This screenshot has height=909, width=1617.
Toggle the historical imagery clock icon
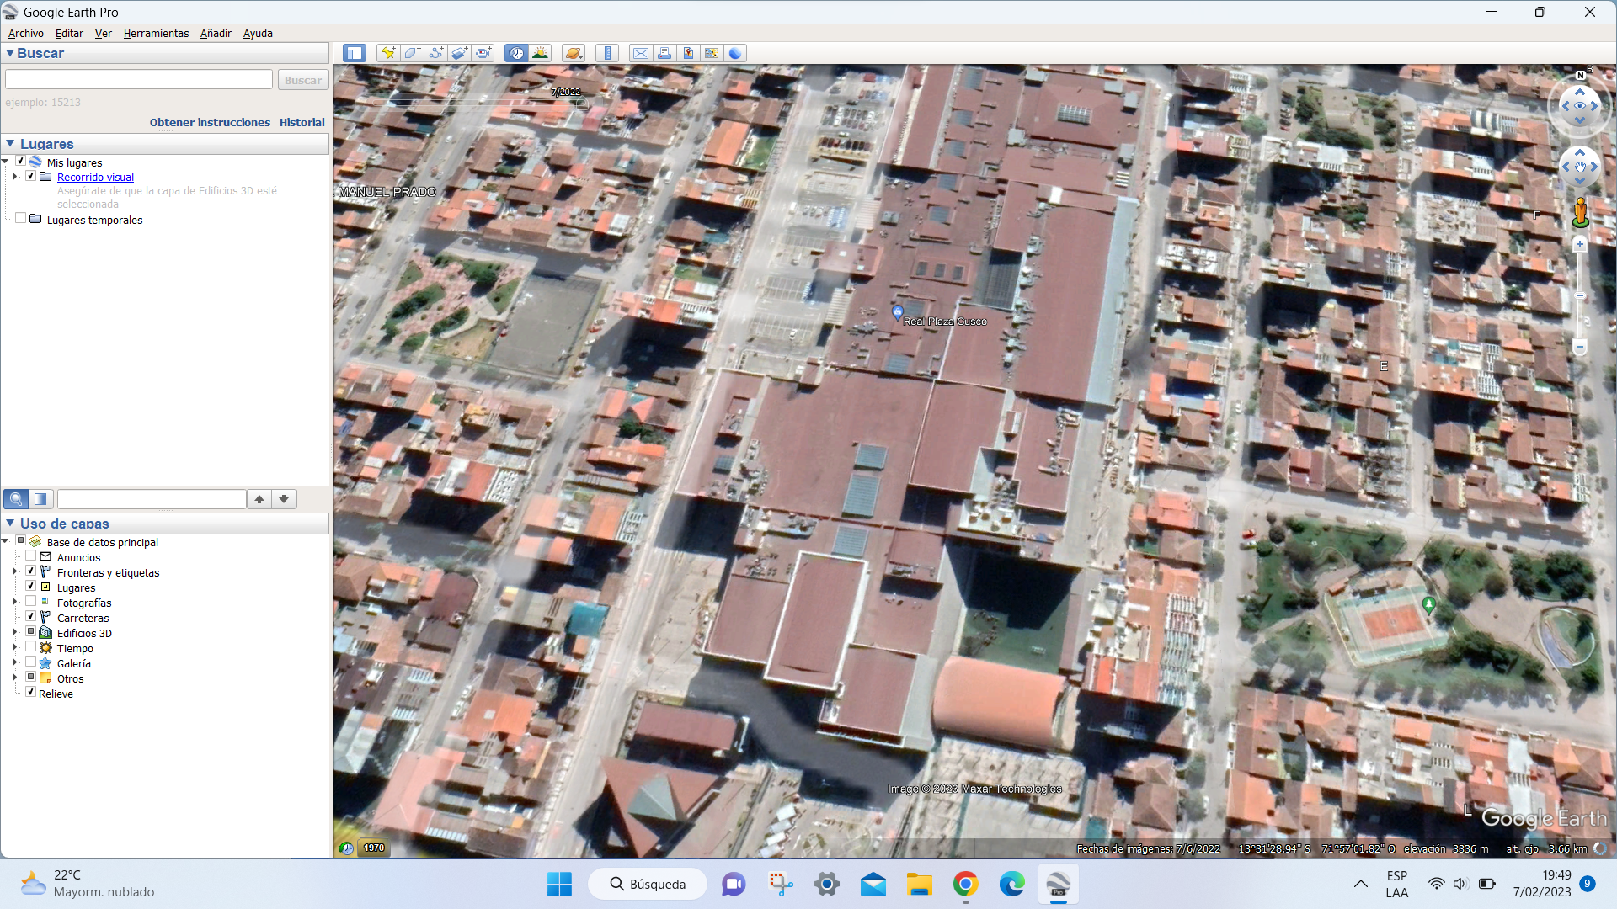click(x=516, y=53)
